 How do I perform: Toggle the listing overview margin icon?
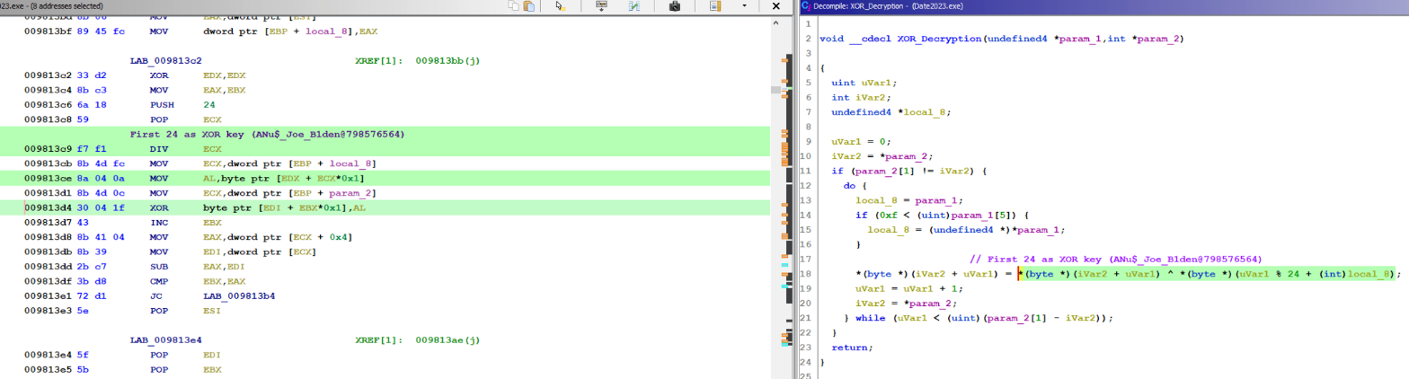coord(715,6)
